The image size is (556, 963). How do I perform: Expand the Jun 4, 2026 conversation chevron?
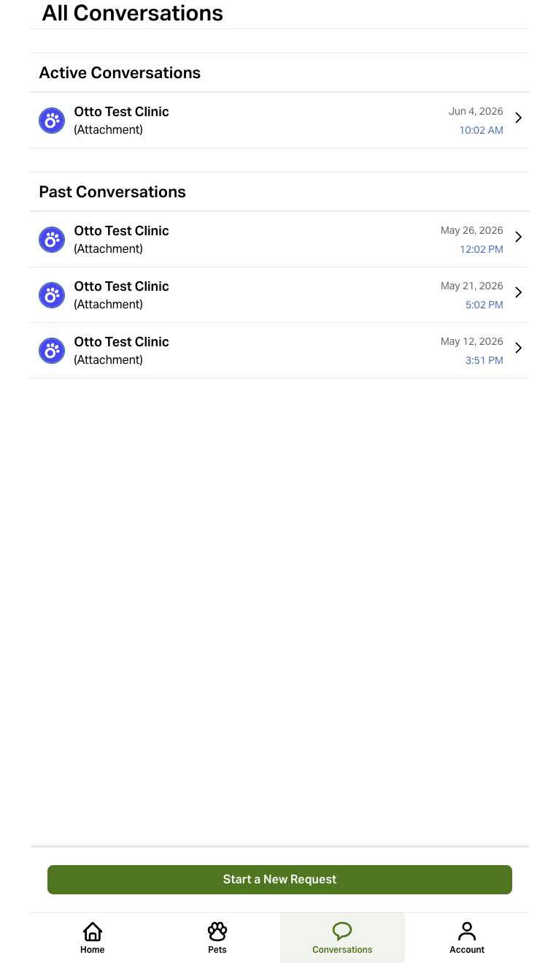coord(518,118)
